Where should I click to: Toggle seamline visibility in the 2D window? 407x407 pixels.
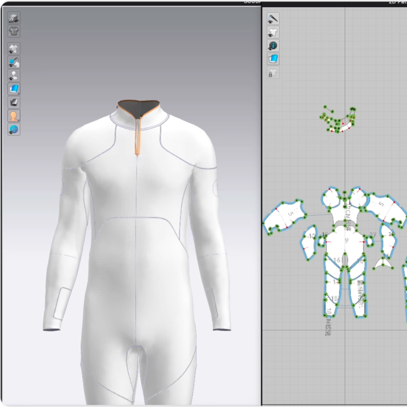click(273, 19)
